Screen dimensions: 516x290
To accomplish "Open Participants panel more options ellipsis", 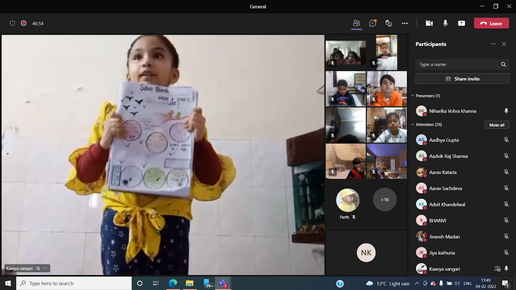I will tap(493, 44).
